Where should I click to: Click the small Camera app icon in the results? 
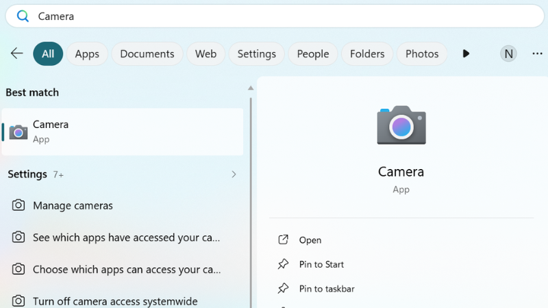[18, 132]
